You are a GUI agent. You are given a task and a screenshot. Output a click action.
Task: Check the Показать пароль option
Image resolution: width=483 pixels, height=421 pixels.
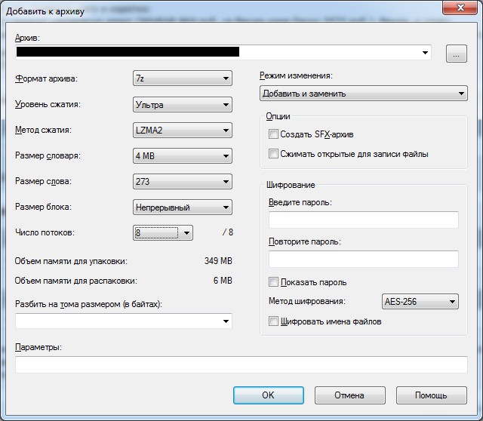[x=274, y=282]
